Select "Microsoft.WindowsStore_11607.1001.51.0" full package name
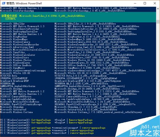The height and width of the screenshot is (137, 160). coord(92,58)
